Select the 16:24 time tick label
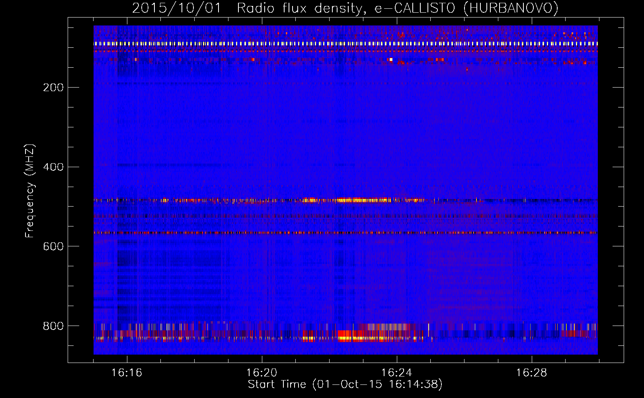This screenshot has height=398, width=644. 397,373
